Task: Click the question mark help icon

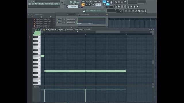Action: (x=125, y=2)
